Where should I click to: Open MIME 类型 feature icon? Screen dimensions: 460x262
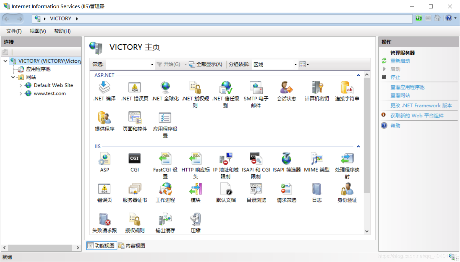tap(317, 158)
